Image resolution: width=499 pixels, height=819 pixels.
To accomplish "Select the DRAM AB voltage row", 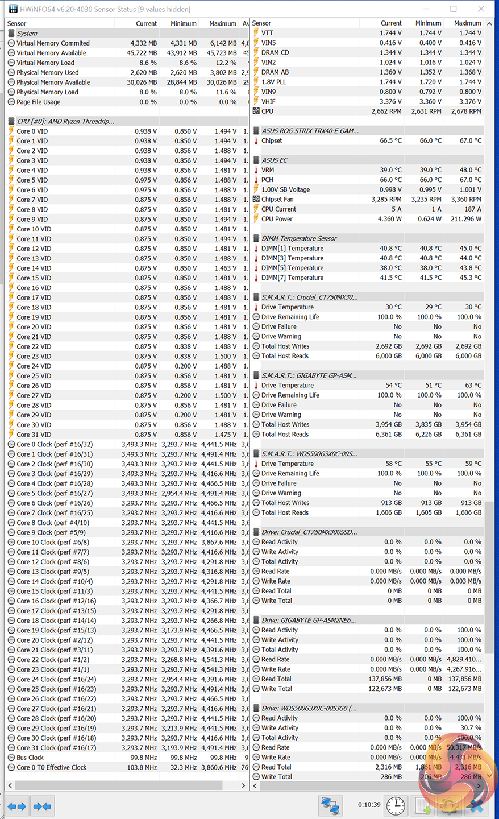I will pyautogui.click(x=367, y=72).
